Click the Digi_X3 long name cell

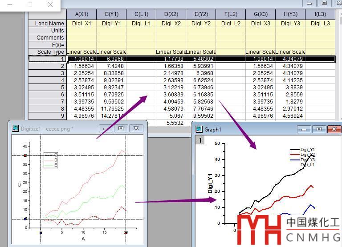[x=261, y=24]
